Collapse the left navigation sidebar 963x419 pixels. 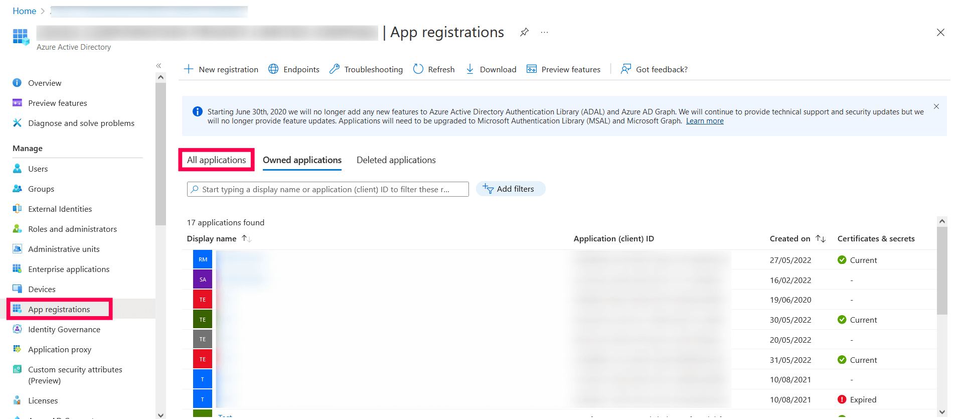pos(158,66)
